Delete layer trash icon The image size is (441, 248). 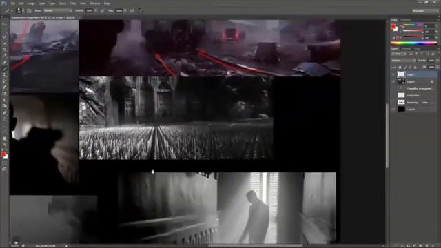pos(433,245)
